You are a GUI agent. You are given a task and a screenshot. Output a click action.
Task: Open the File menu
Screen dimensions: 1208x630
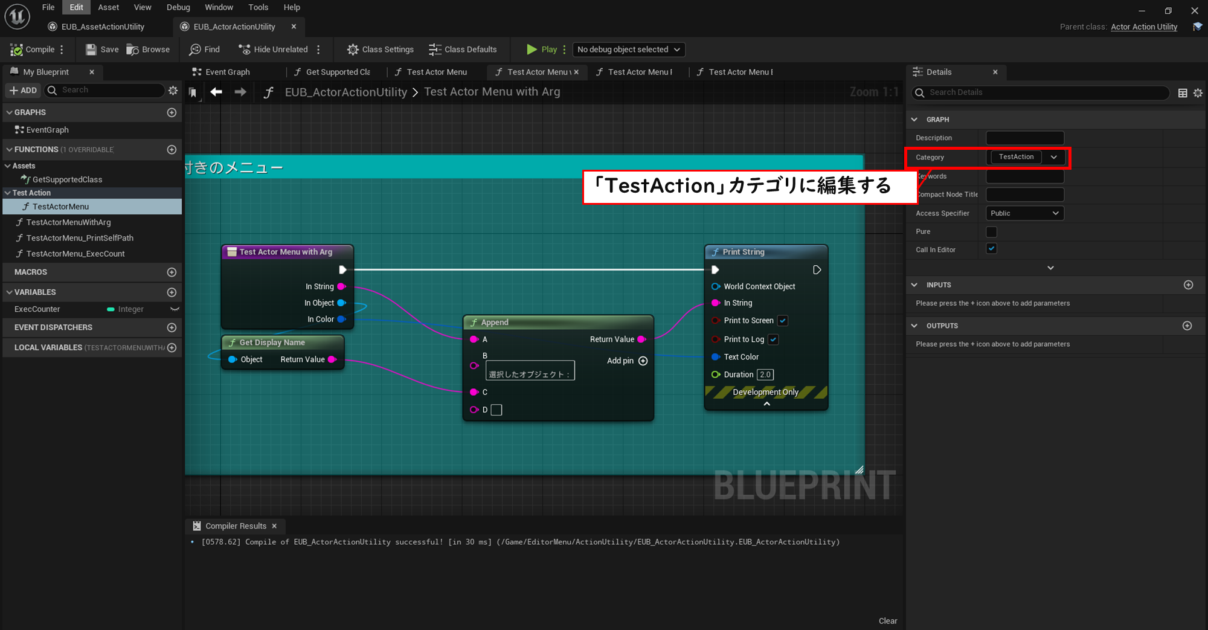pyautogui.click(x=48, y=7)
